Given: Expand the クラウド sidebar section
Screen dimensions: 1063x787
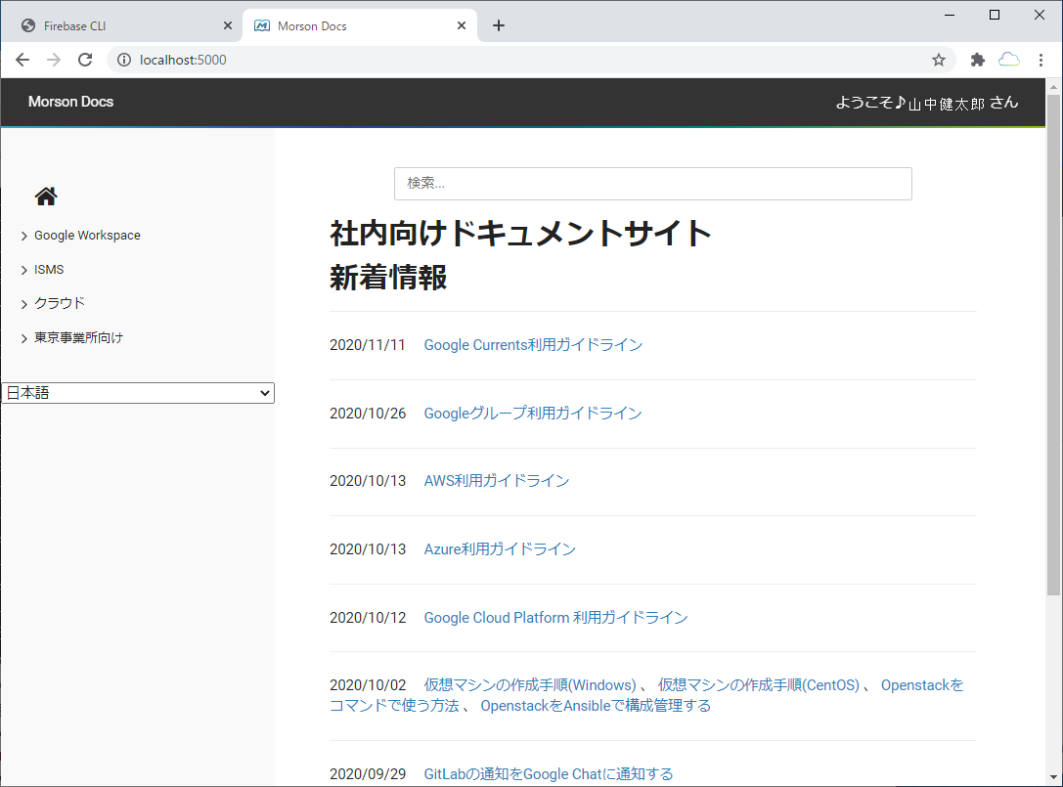Looking at the screenshot, I should 59,303.
